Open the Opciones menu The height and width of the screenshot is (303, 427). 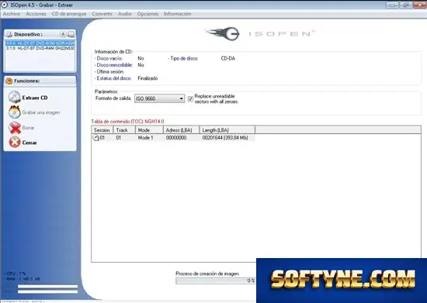pos(148,14)
